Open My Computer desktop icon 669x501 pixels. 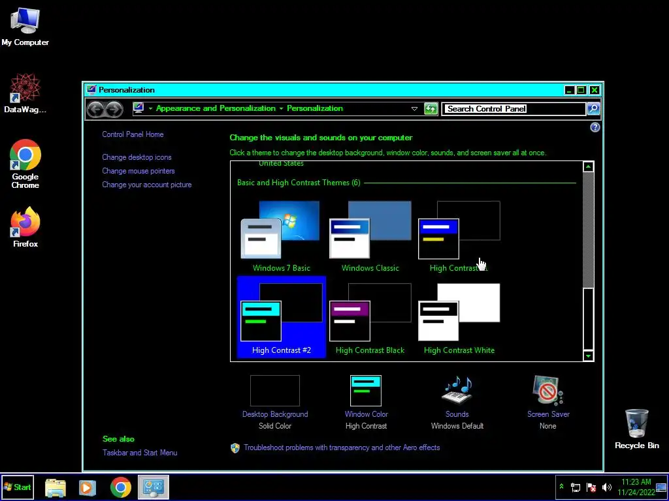(25, 26)
